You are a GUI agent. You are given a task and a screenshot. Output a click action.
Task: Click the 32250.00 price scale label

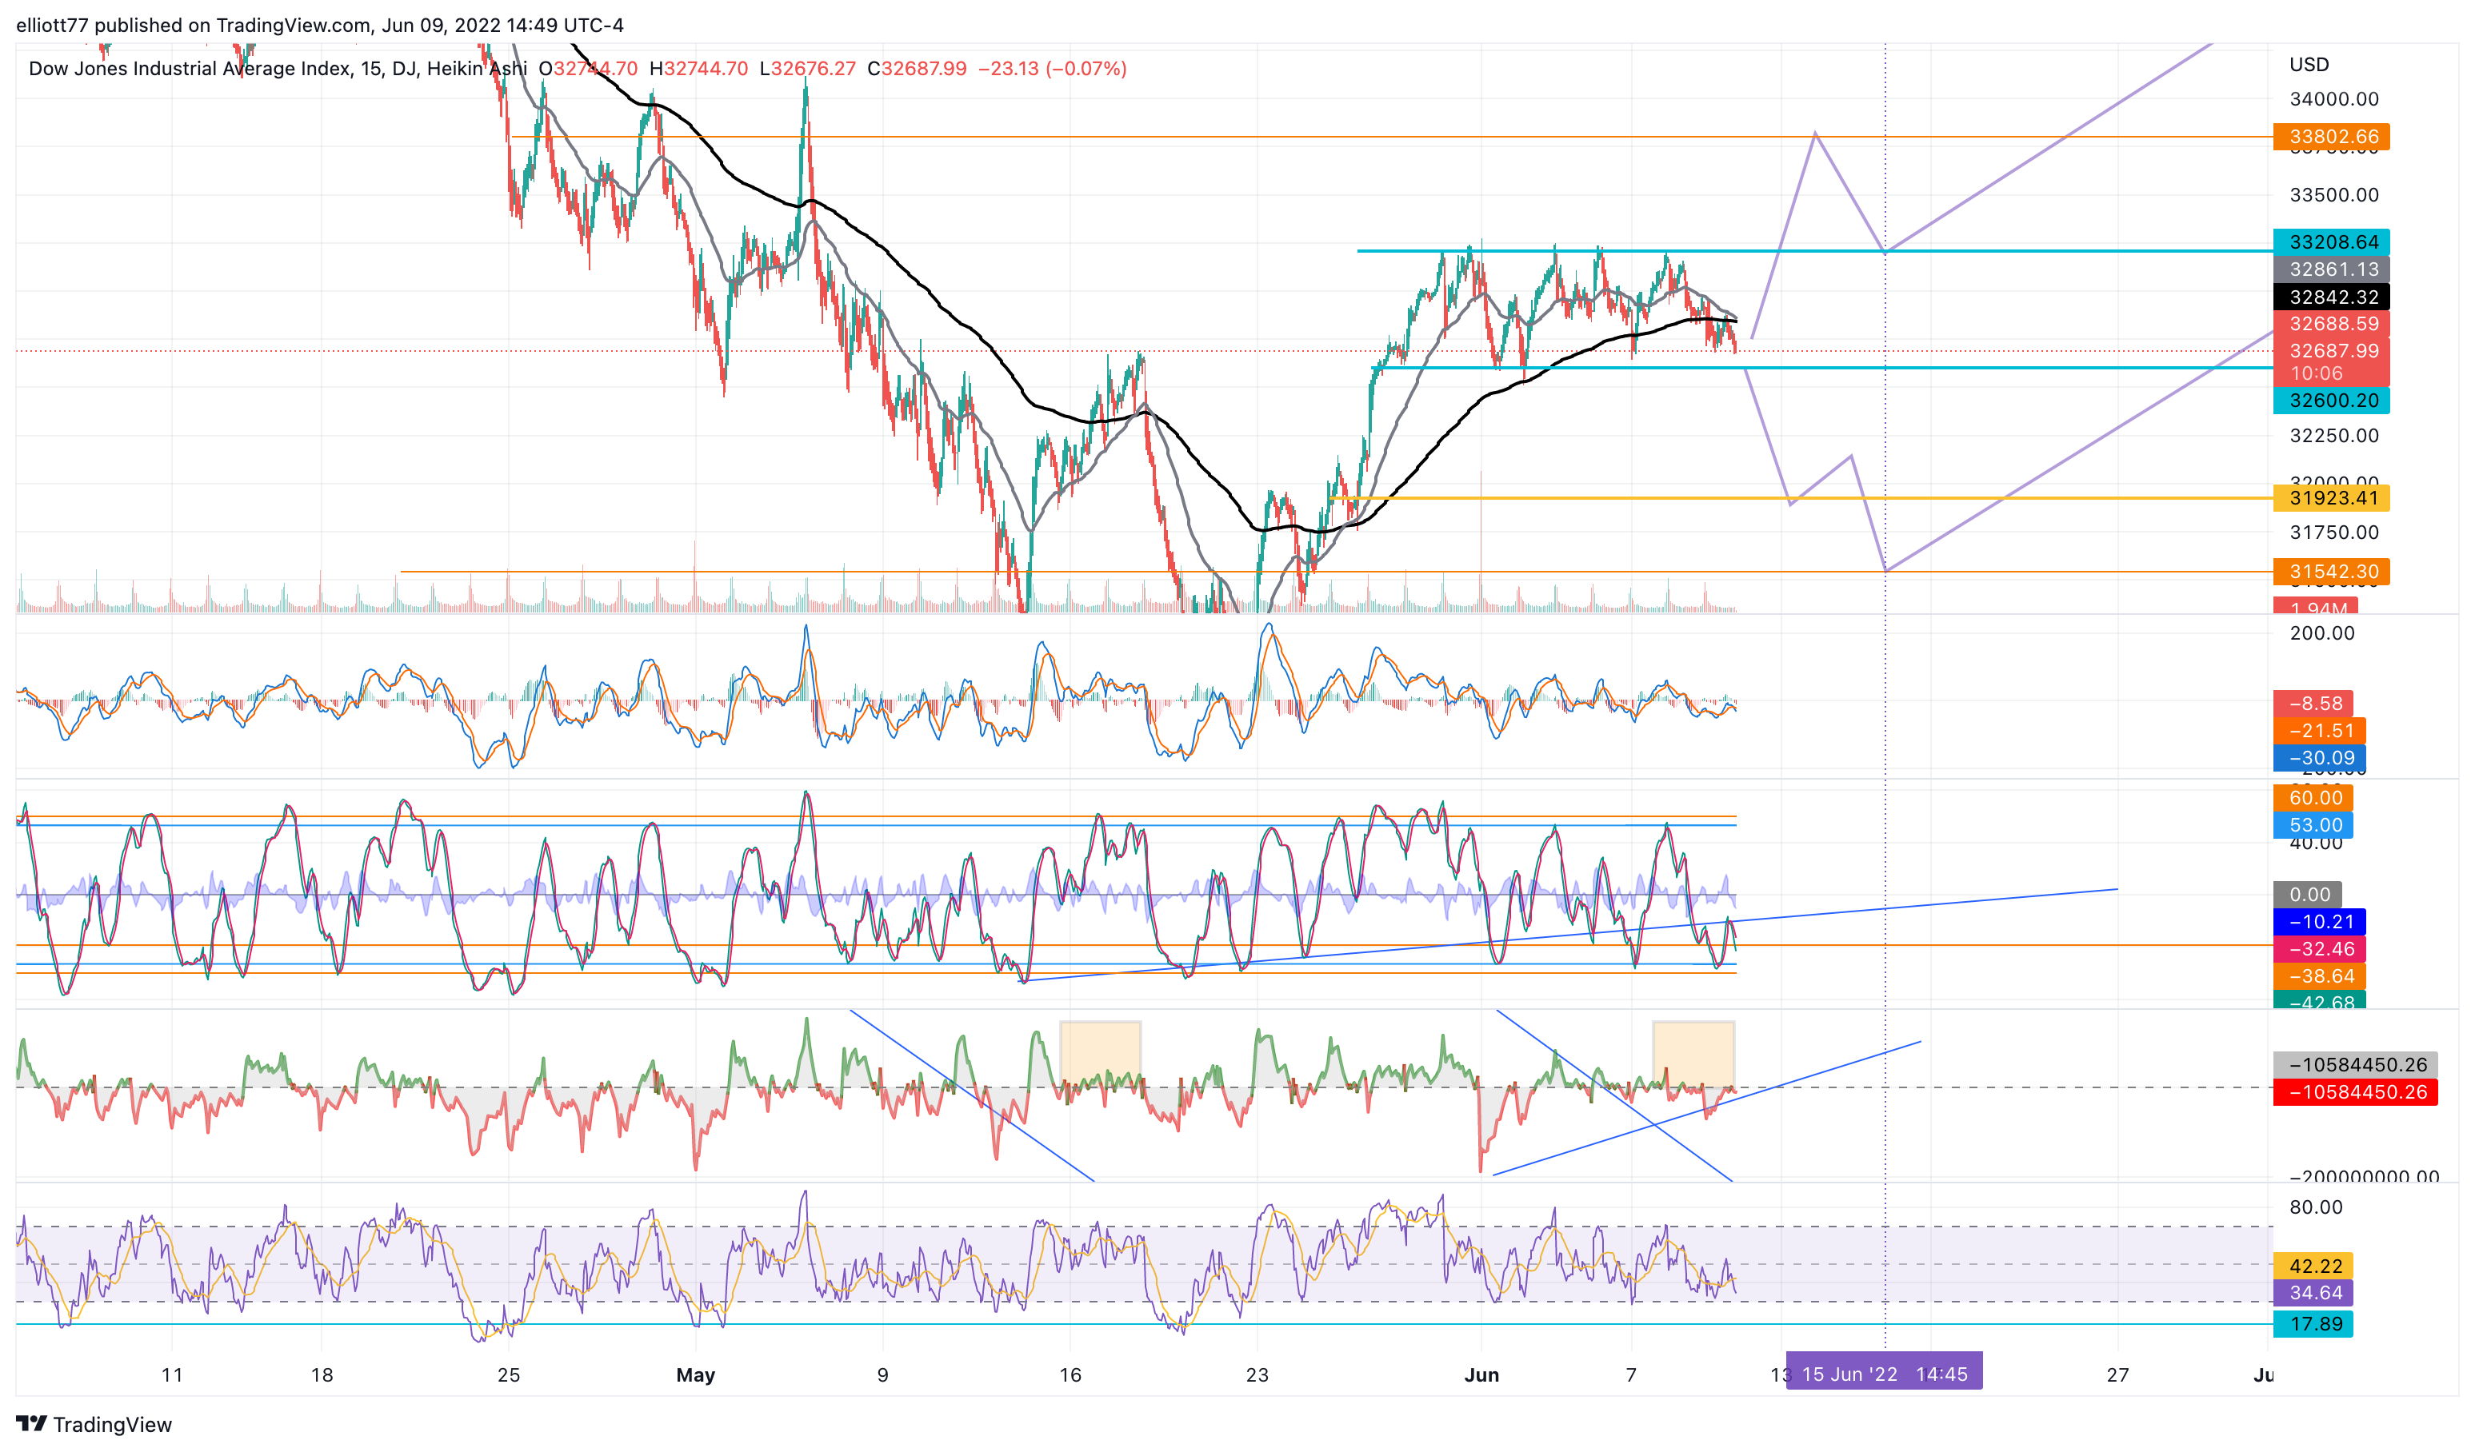tap(2333, 436)
